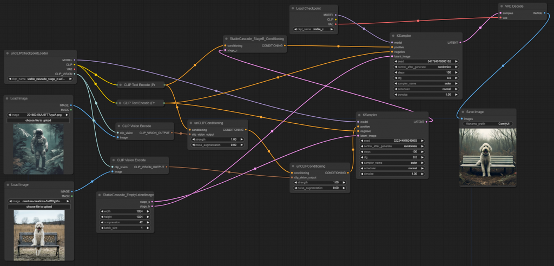The width and height of the screenshot is (554, 266).
Task: Click the Save Image output preview of dog
Action: pos(487,157)
